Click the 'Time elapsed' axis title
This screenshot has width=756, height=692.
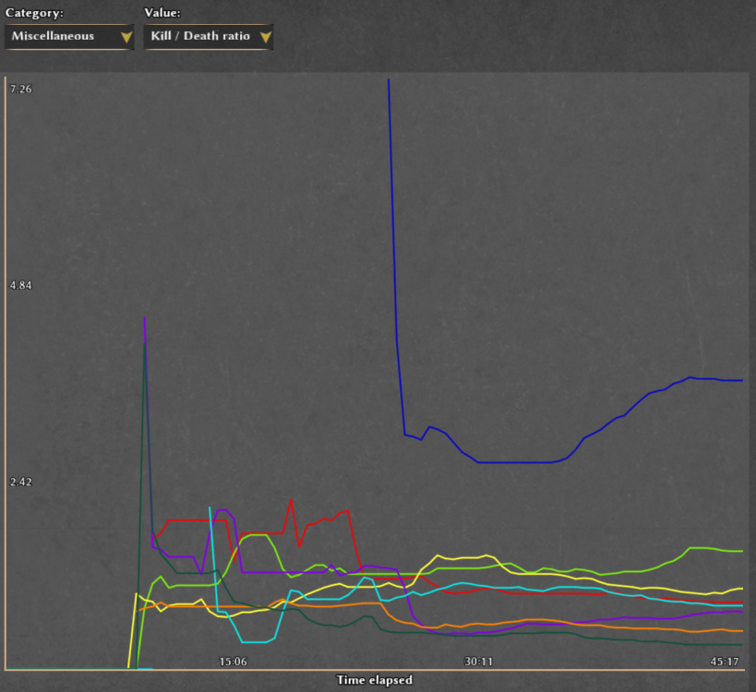pos(374,680)
